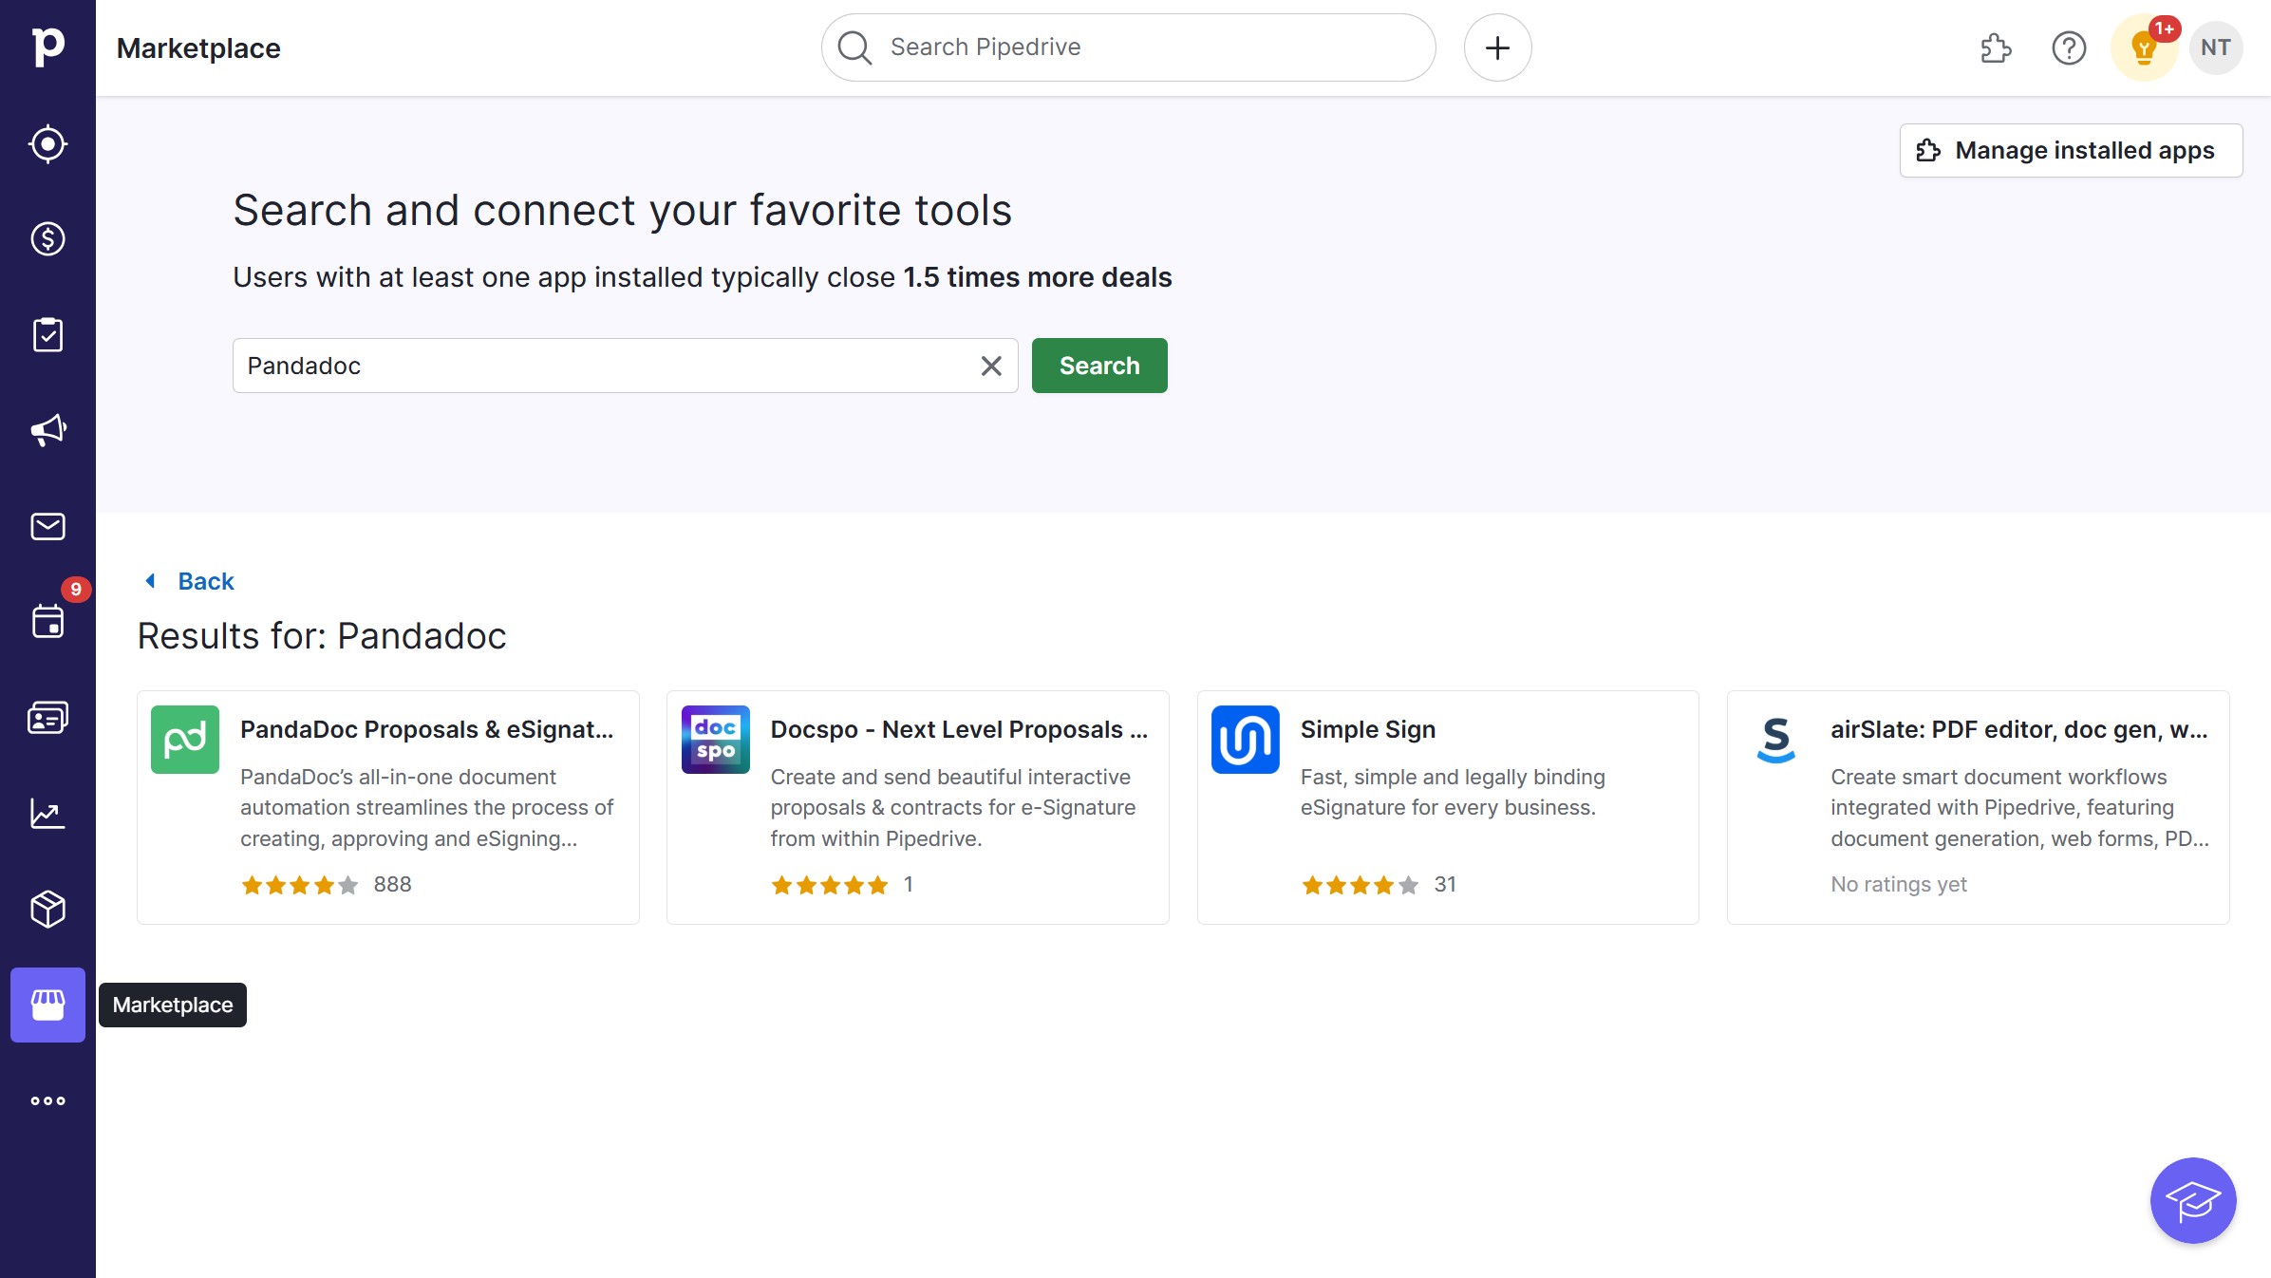
Task: Open help via the question mark icon
Action: 2069,47
